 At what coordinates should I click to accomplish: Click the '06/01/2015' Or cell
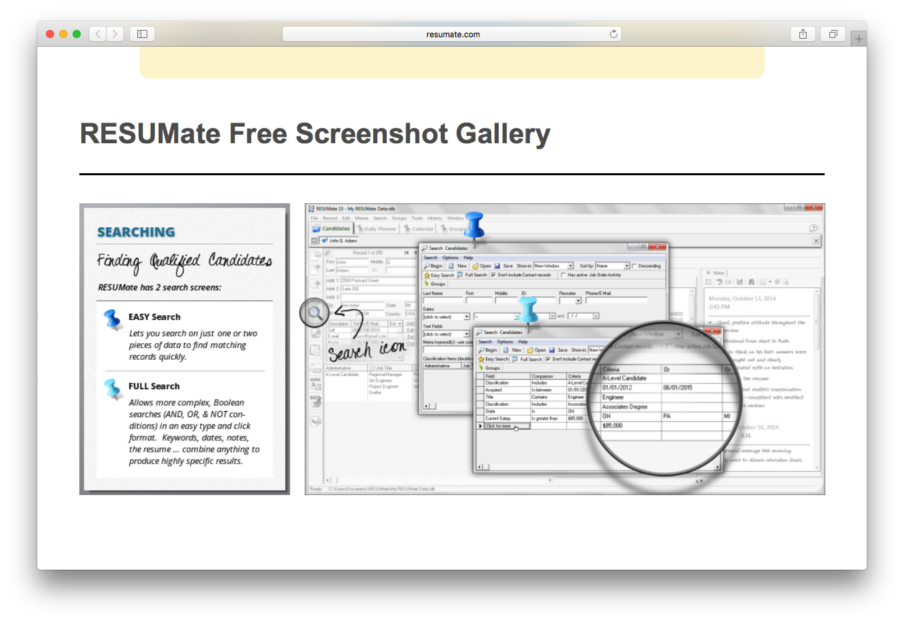click(692, 388)
